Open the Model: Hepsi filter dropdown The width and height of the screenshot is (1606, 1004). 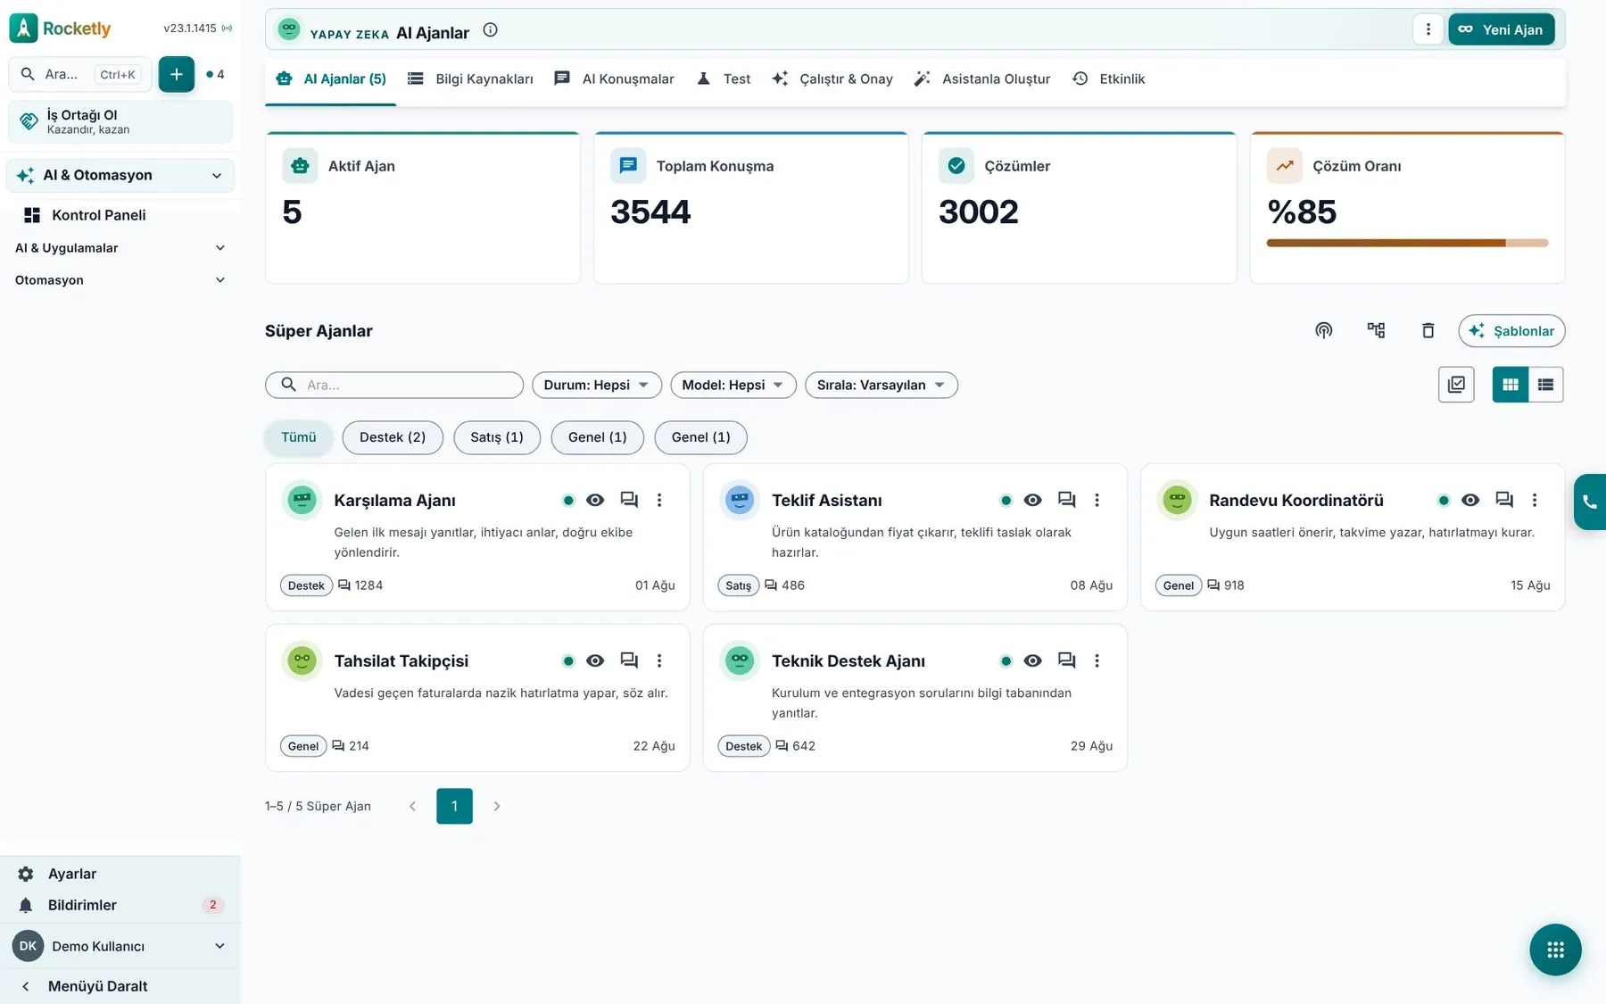coord(733,385)
